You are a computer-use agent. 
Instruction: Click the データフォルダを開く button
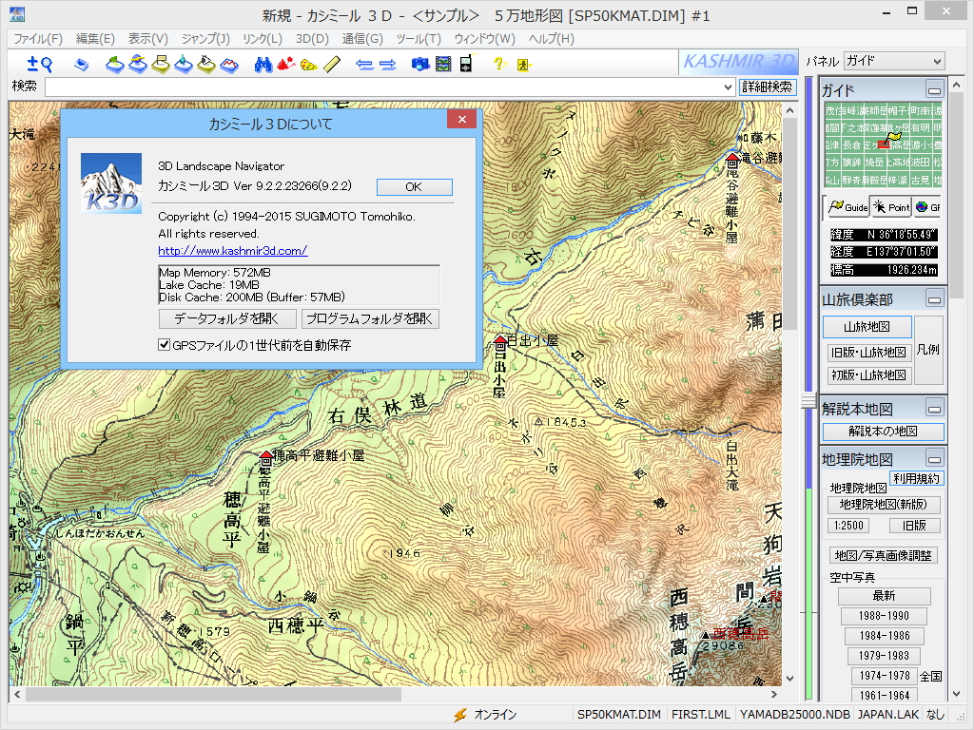coord(227,318)
